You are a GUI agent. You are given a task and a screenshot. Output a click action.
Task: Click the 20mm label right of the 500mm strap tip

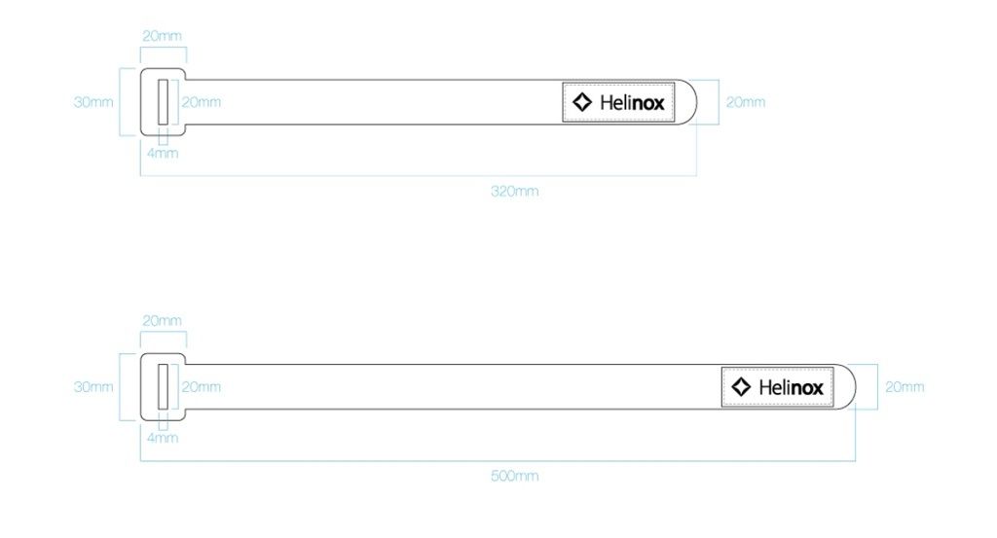click(905, 387)
